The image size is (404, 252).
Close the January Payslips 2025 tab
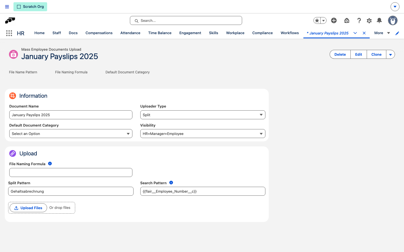(364, 33)
